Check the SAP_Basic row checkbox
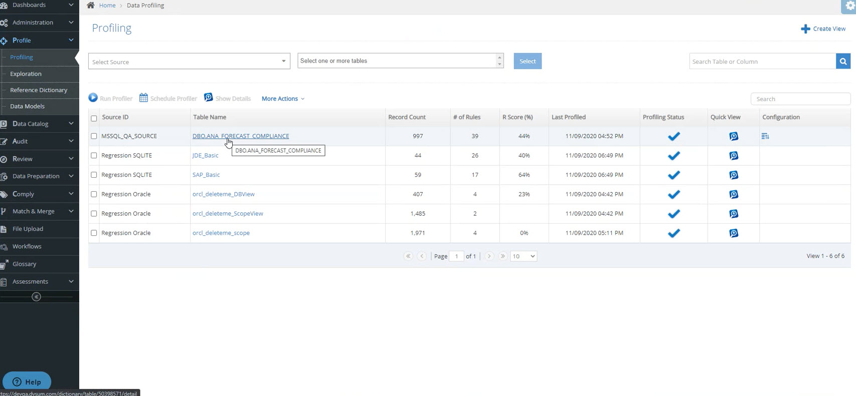 [x=94, y=175]
